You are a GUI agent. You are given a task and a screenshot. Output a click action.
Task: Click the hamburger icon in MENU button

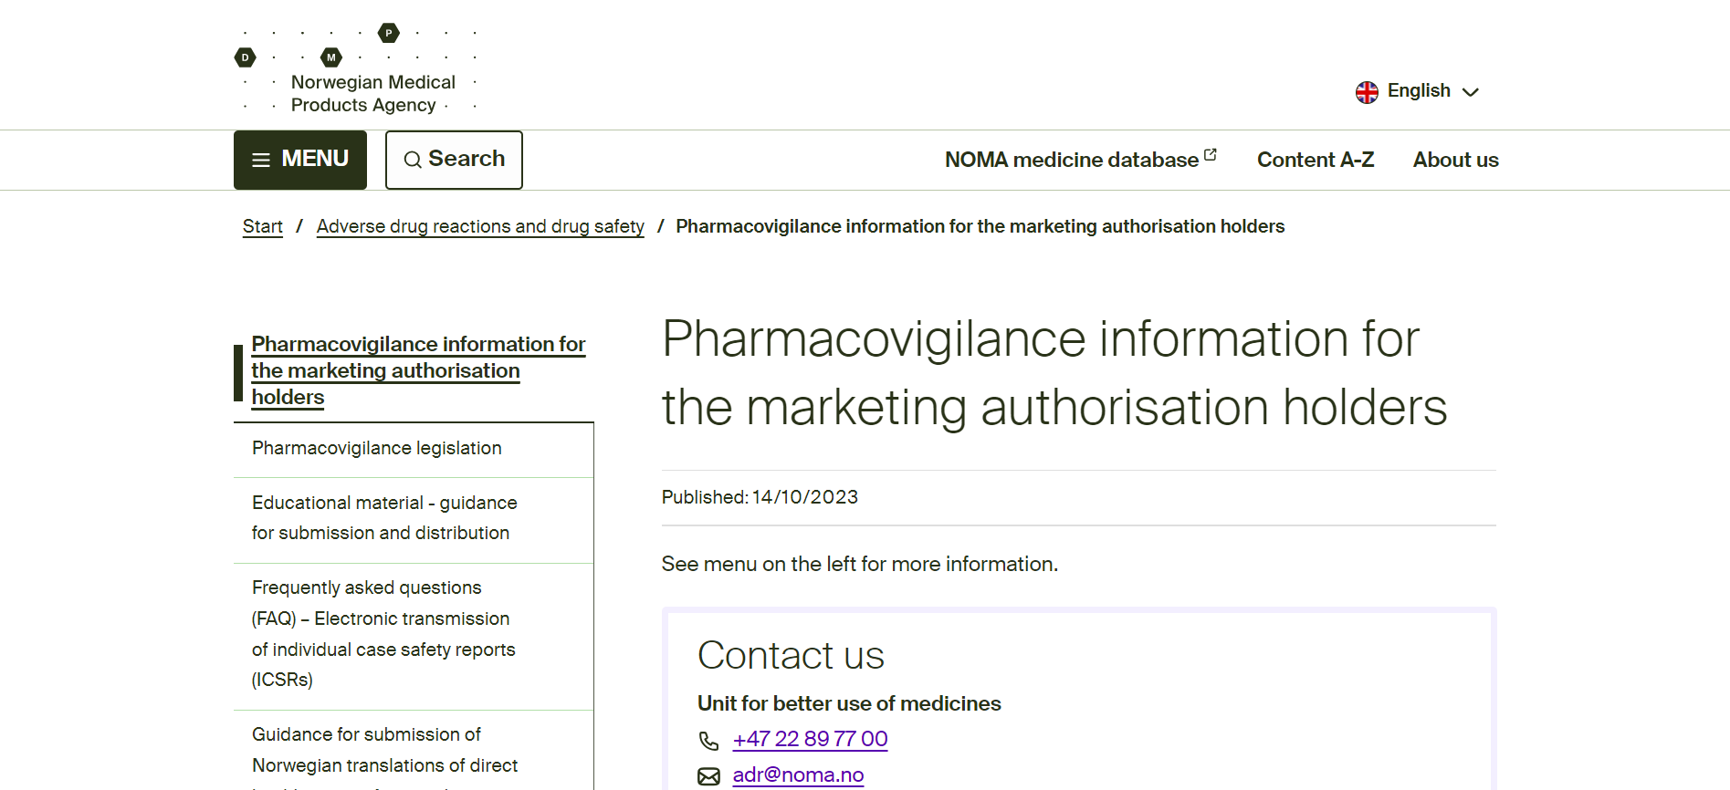pyautogui.click(x=261, y=161)
